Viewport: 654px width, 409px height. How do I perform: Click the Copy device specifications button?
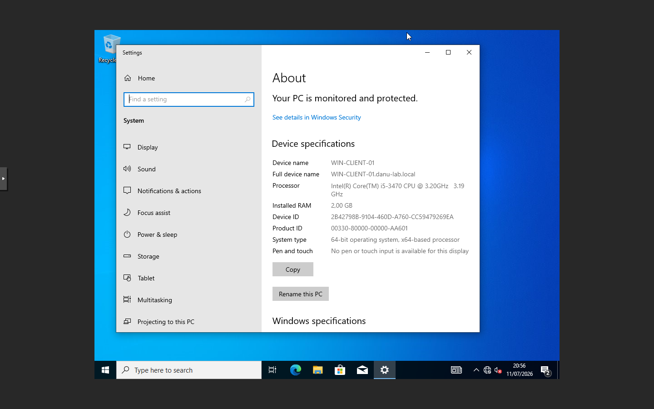click(293, 269)
